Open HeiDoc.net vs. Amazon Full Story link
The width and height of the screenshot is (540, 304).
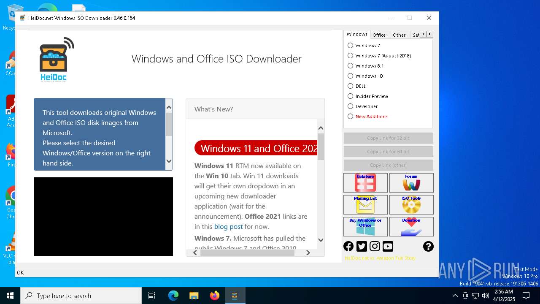coord(380,258)
